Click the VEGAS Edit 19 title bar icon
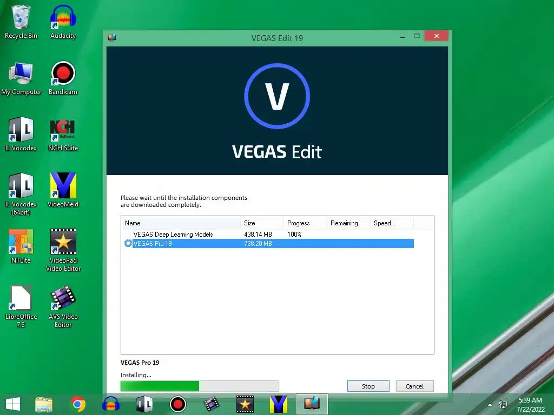The width and height of the screenshot is (554, 415). 112,37
